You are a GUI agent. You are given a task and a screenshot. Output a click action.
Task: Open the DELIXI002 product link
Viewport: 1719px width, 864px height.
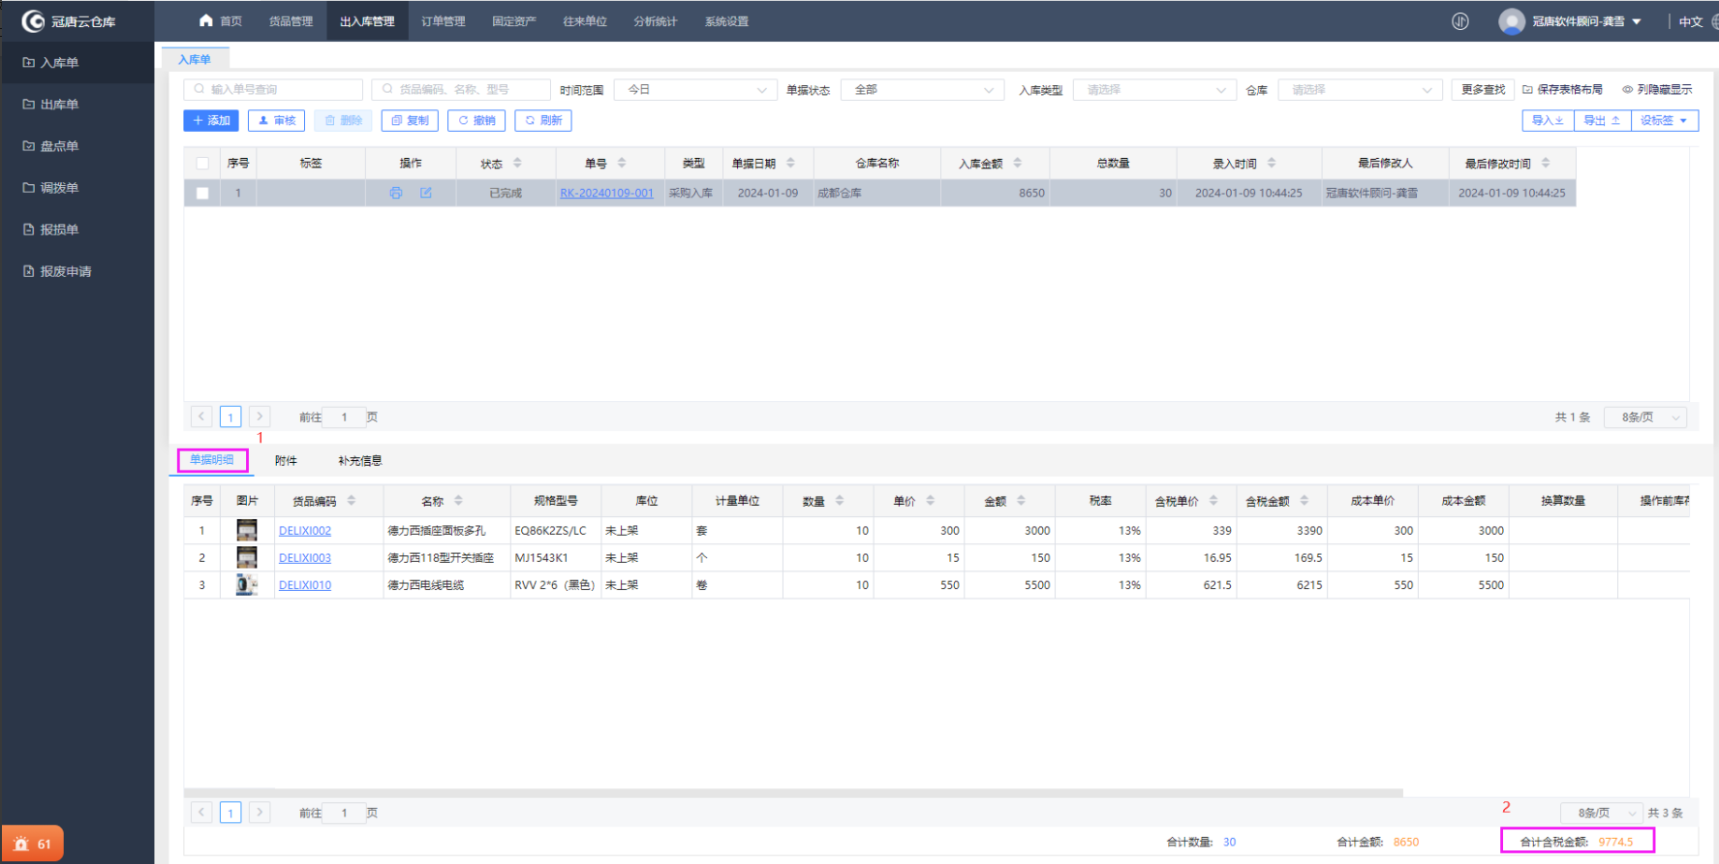pos(305,531)
